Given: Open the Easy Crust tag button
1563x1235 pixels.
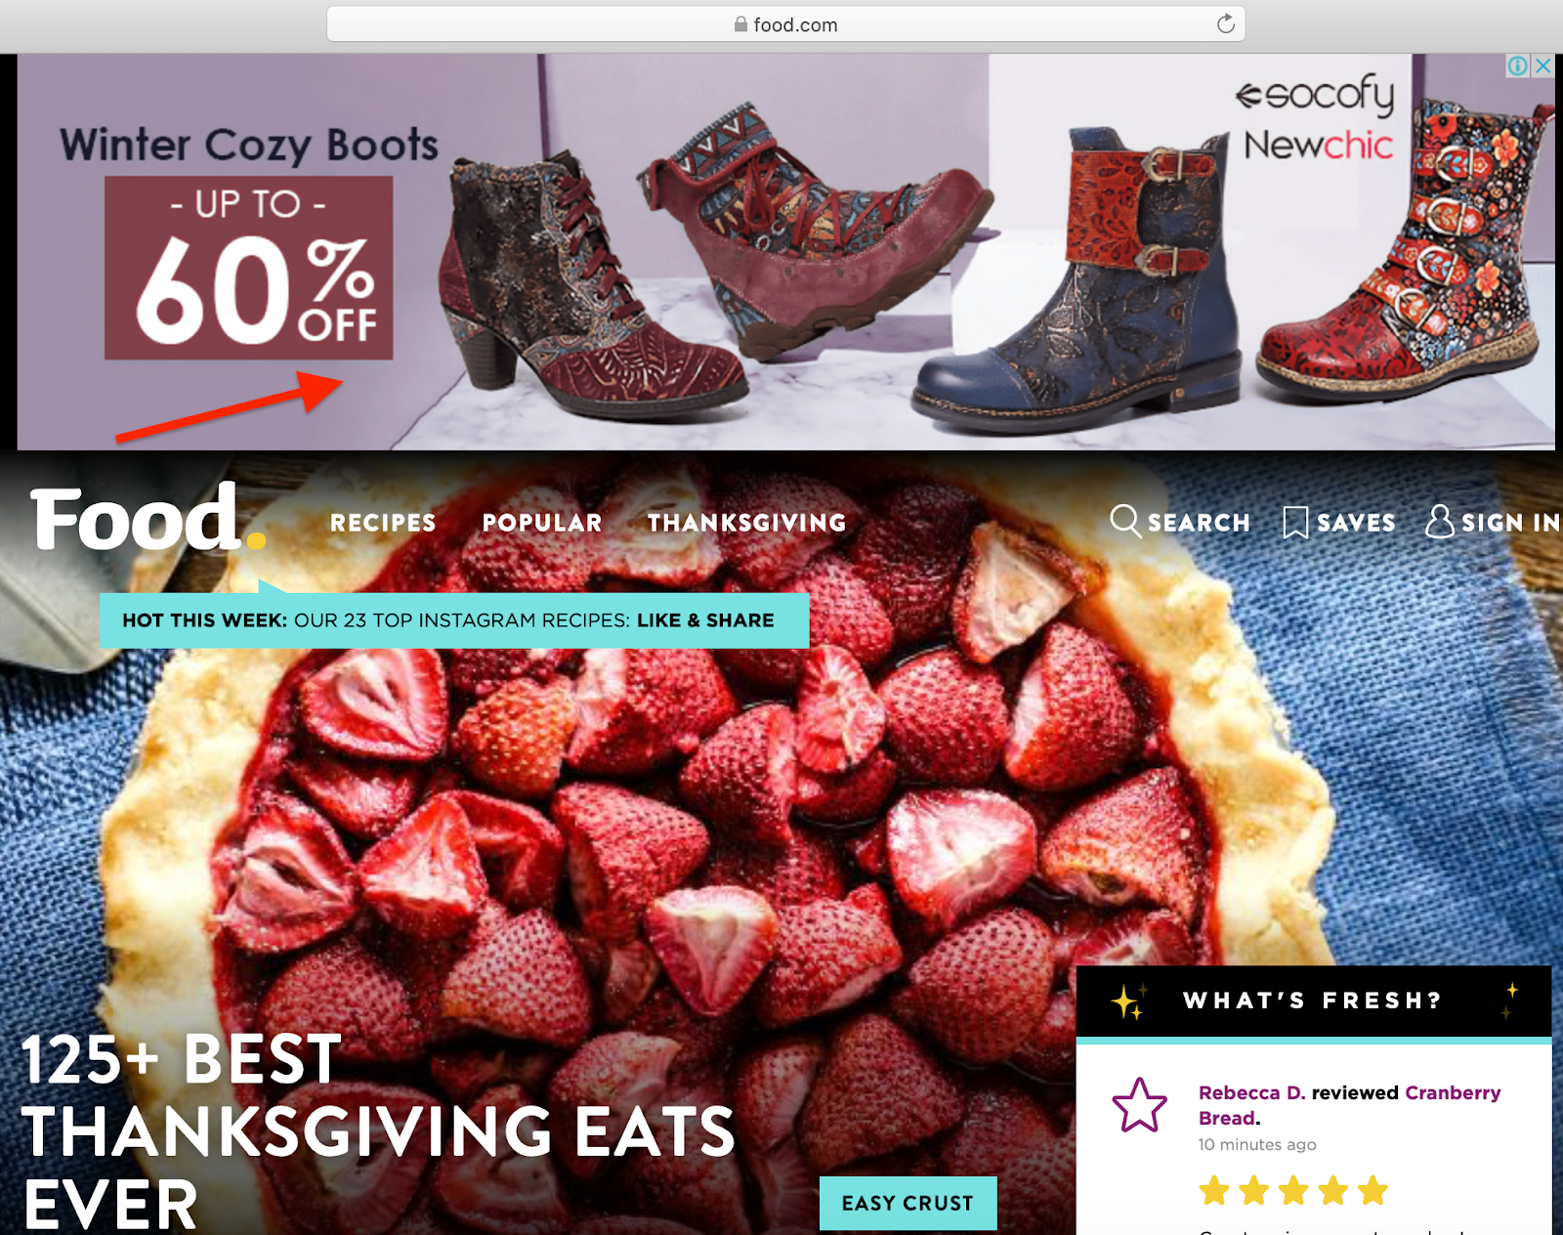Looking at the screenshot, I should point(908,1203).
